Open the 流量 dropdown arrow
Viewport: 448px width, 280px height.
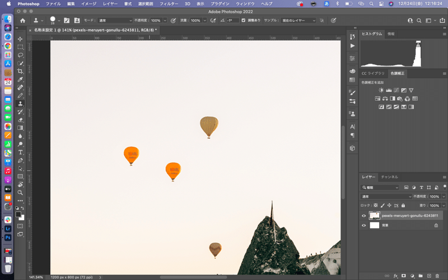[x=204, y=21]
